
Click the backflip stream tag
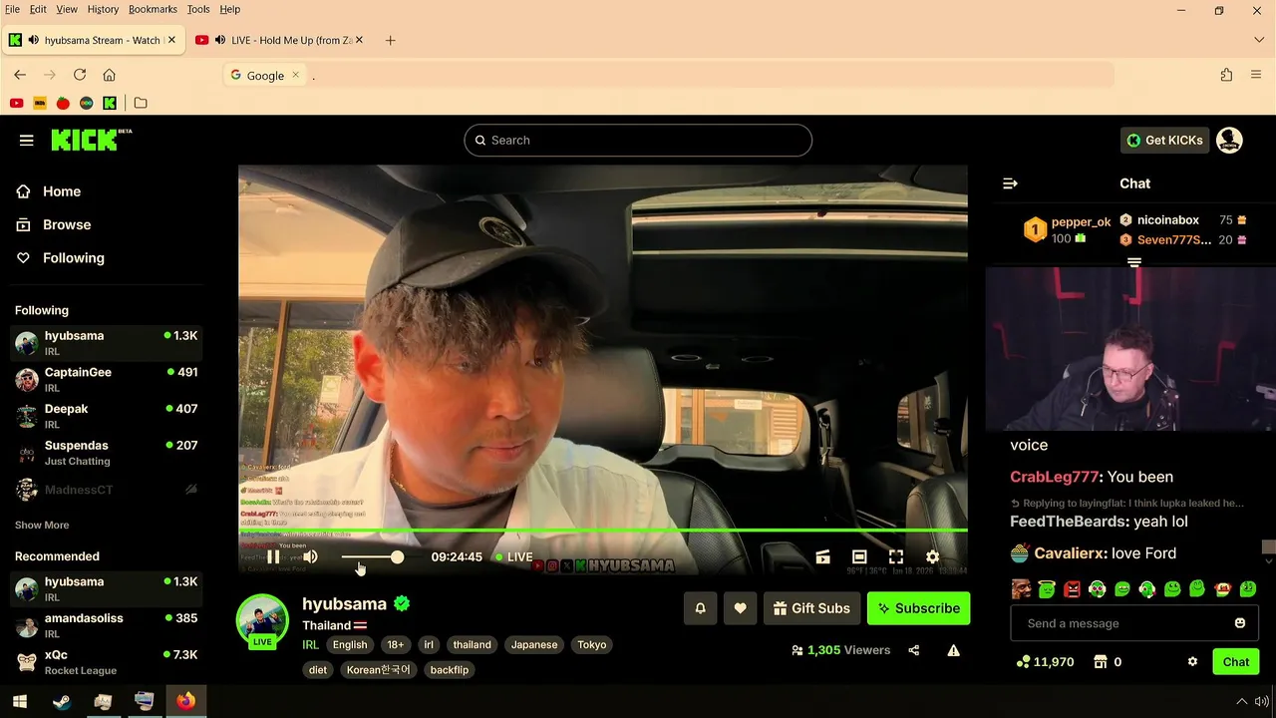pos(449,670)
